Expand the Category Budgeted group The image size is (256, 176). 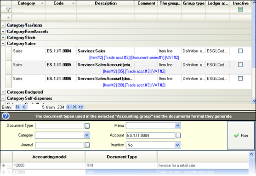3,92
